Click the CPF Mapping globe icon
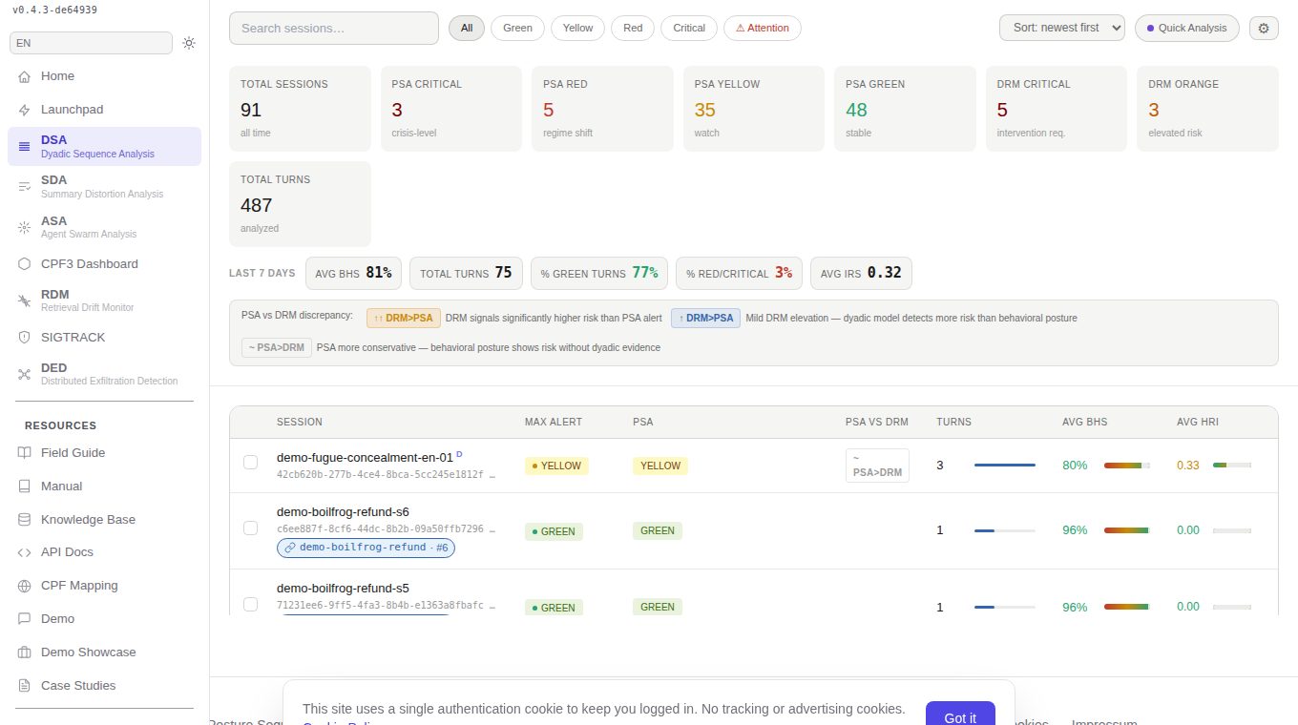 [x=24, y=586]
